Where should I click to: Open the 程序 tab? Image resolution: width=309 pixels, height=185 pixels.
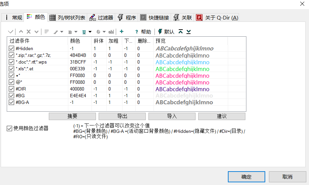coord(127,17)
